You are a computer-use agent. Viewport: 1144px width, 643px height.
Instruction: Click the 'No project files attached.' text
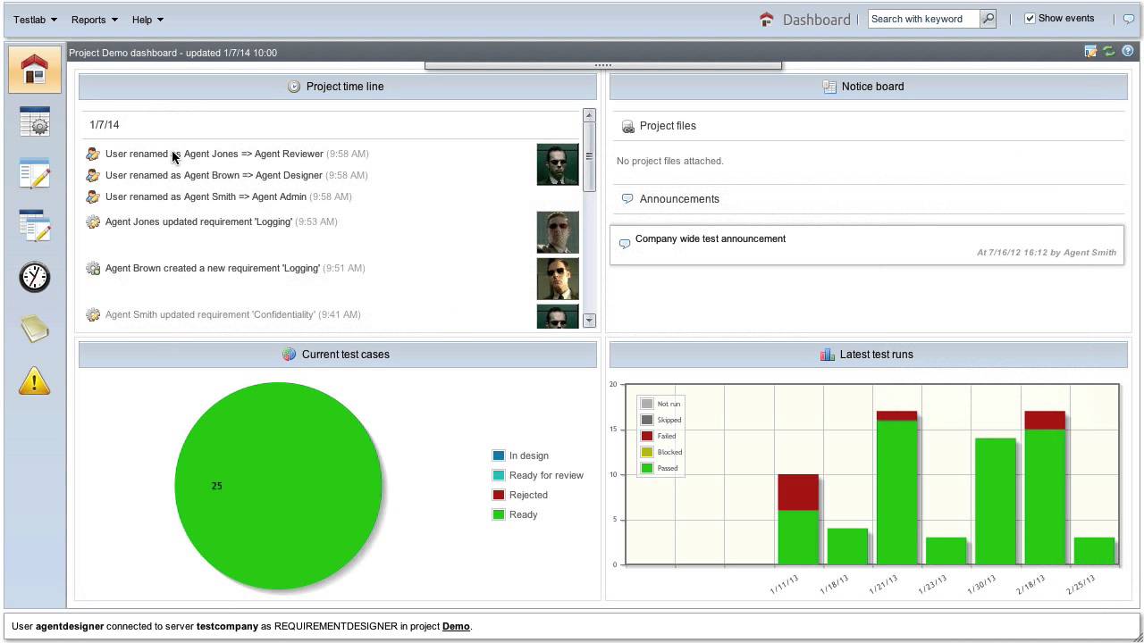pyautogui.click(x=670, y=161)
